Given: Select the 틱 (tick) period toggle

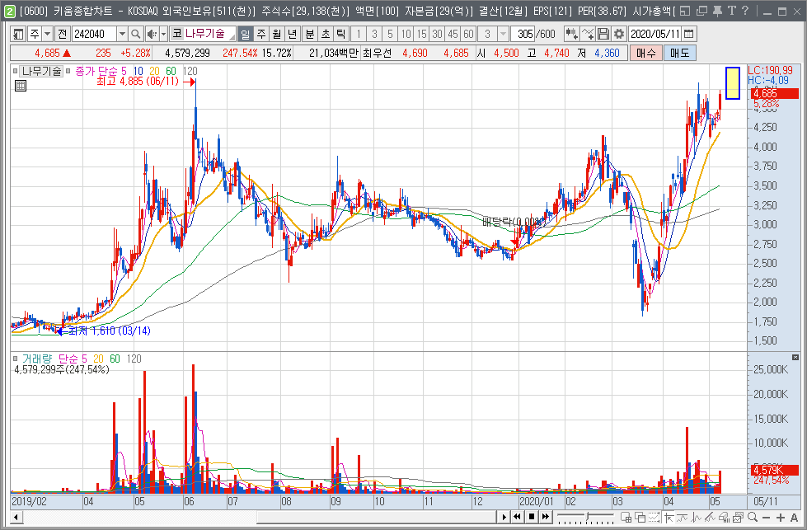Looking at the screenshot, I should point(340,34).
